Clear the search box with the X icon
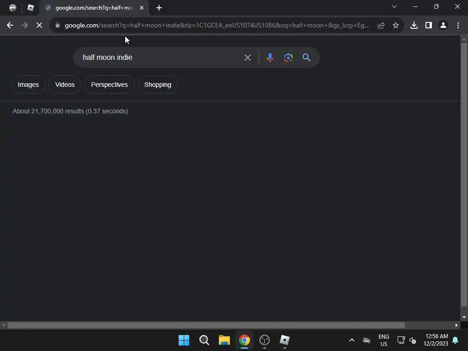The width and height of the screenshot is (468, 351). pyautogui.click(x=247, y=58)
